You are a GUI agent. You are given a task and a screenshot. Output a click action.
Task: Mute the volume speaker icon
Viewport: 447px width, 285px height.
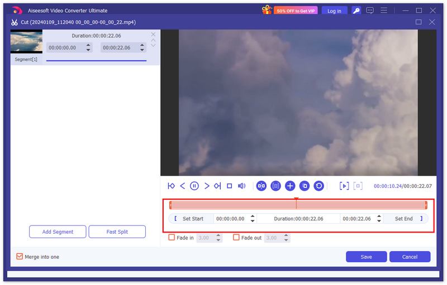(242, 186)
